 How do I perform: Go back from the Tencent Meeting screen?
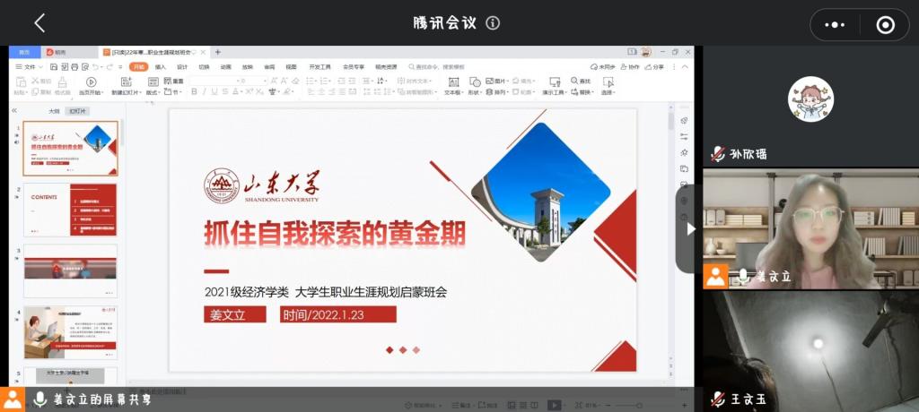click(x=39, y=23)
